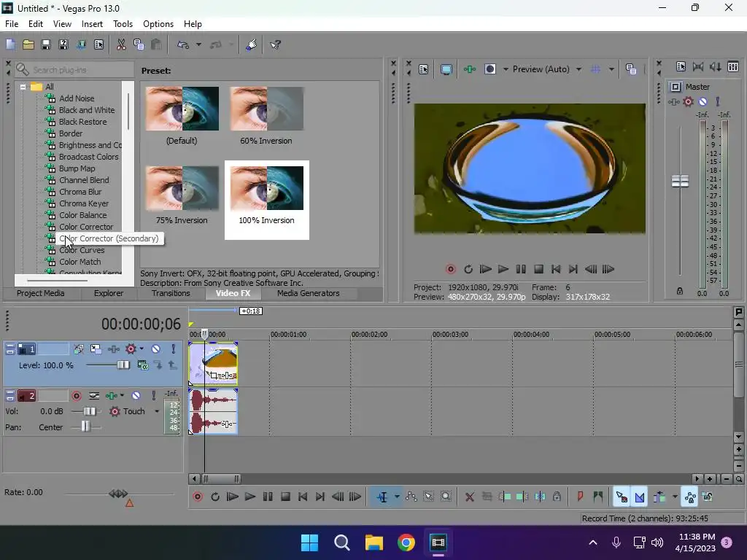747x560 pixels.
Task: Open Google Chrome from the taskbar
Action: [406, 542]
